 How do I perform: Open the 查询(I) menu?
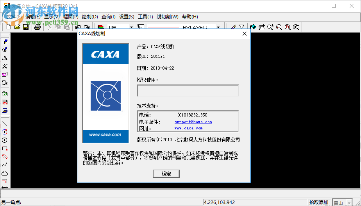[x=109, y=17]
